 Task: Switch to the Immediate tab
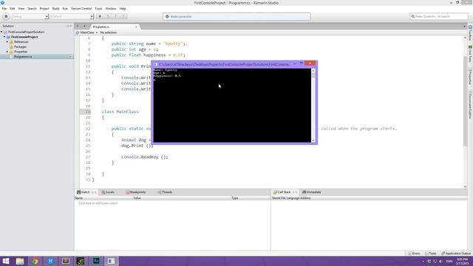coord(312,192)
